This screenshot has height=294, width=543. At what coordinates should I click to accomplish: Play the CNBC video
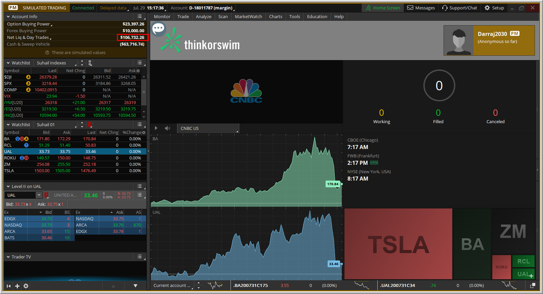pyautogui.click(x=157, y=128)
